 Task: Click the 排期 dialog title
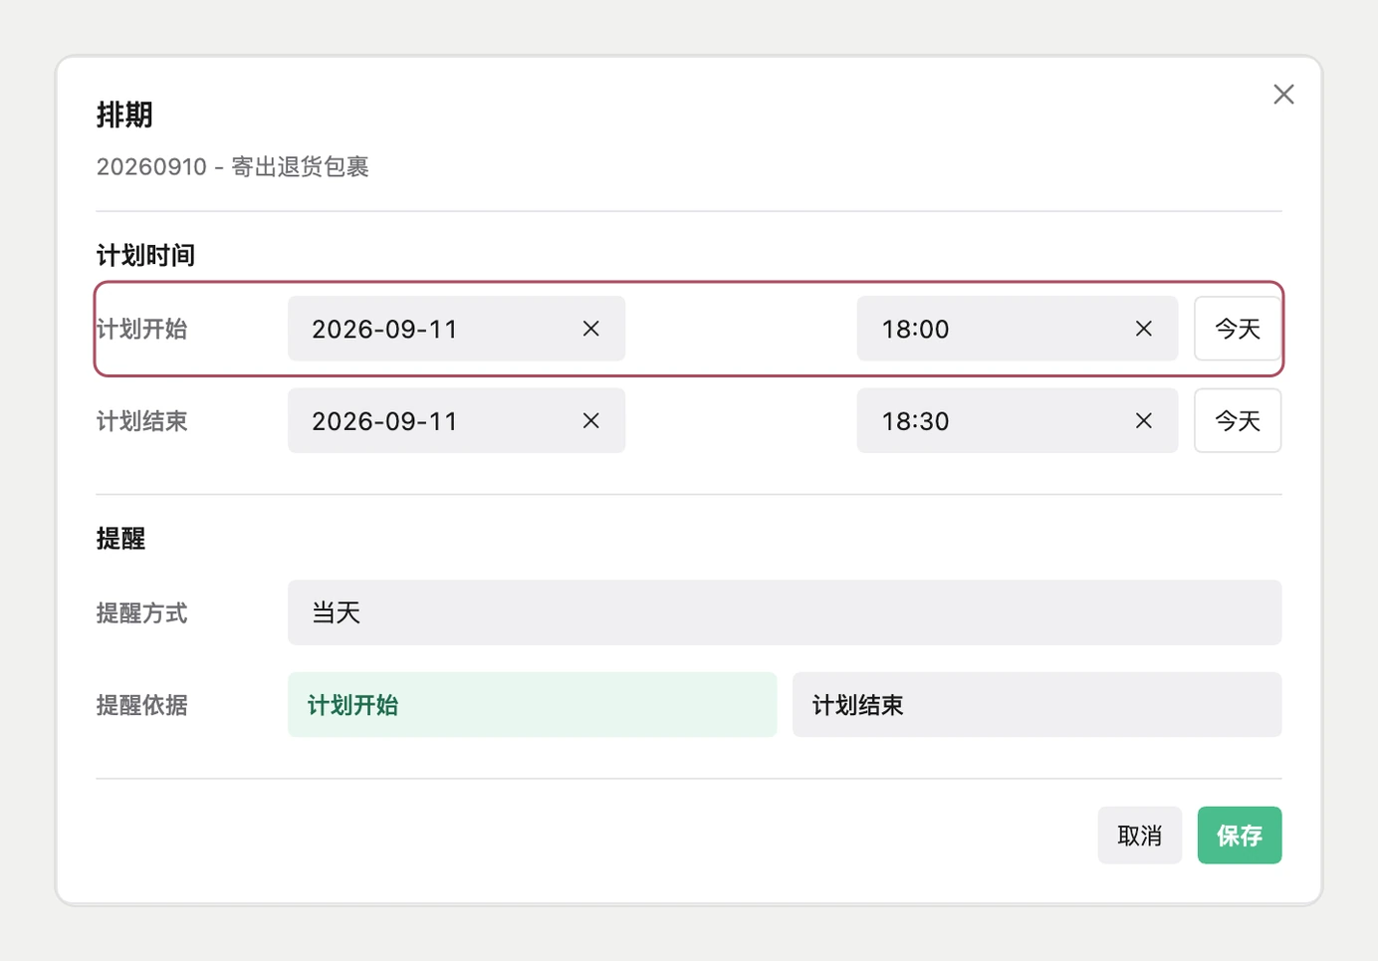pos(124,116)
